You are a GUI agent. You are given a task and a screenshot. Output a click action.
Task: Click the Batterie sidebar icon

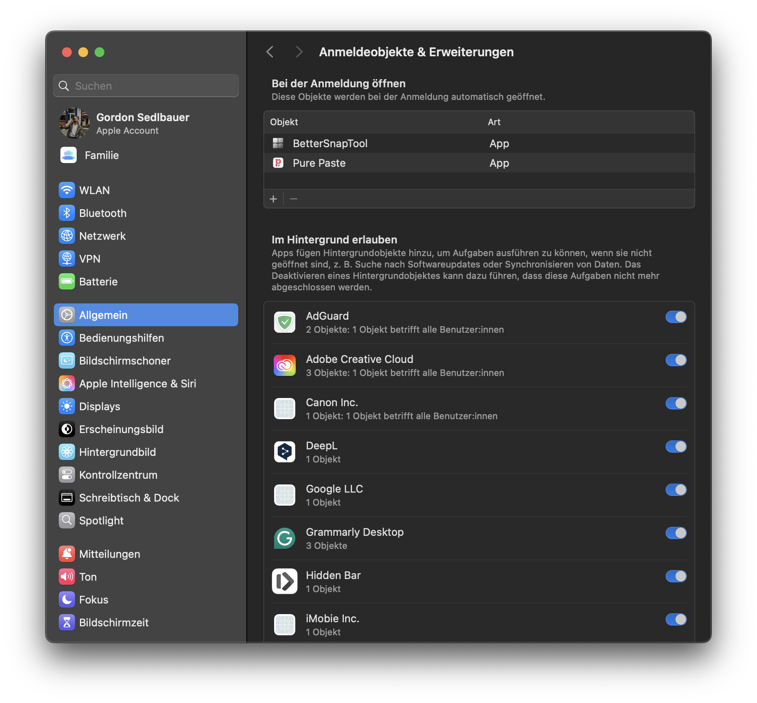point(67,281)
